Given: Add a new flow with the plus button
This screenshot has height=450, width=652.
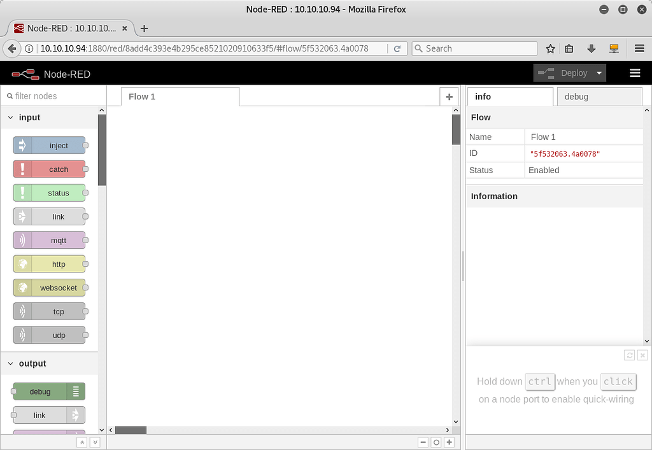Looking at the screenshot, I should [449, 96].
